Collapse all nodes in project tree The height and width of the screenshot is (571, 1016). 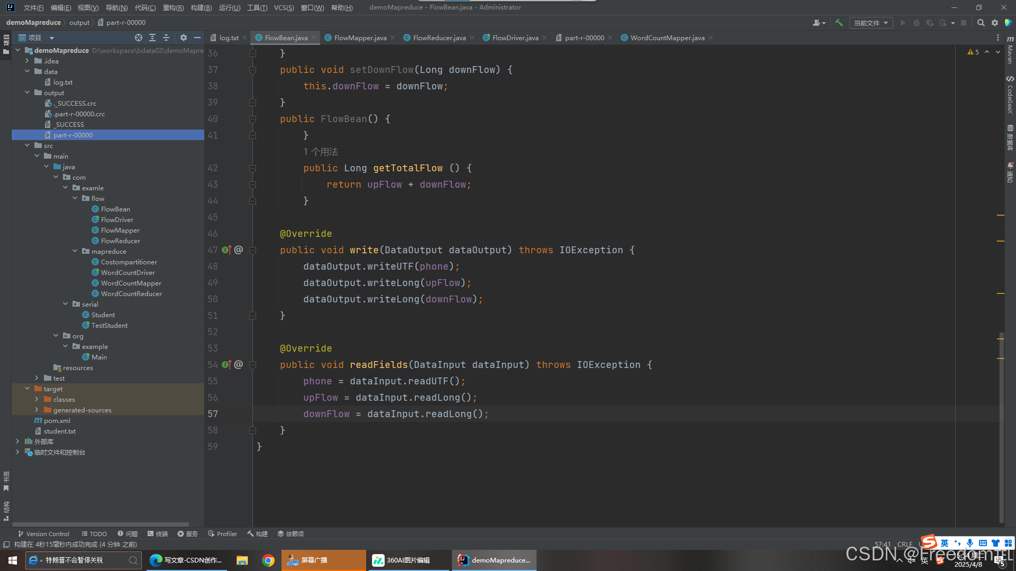166,38
